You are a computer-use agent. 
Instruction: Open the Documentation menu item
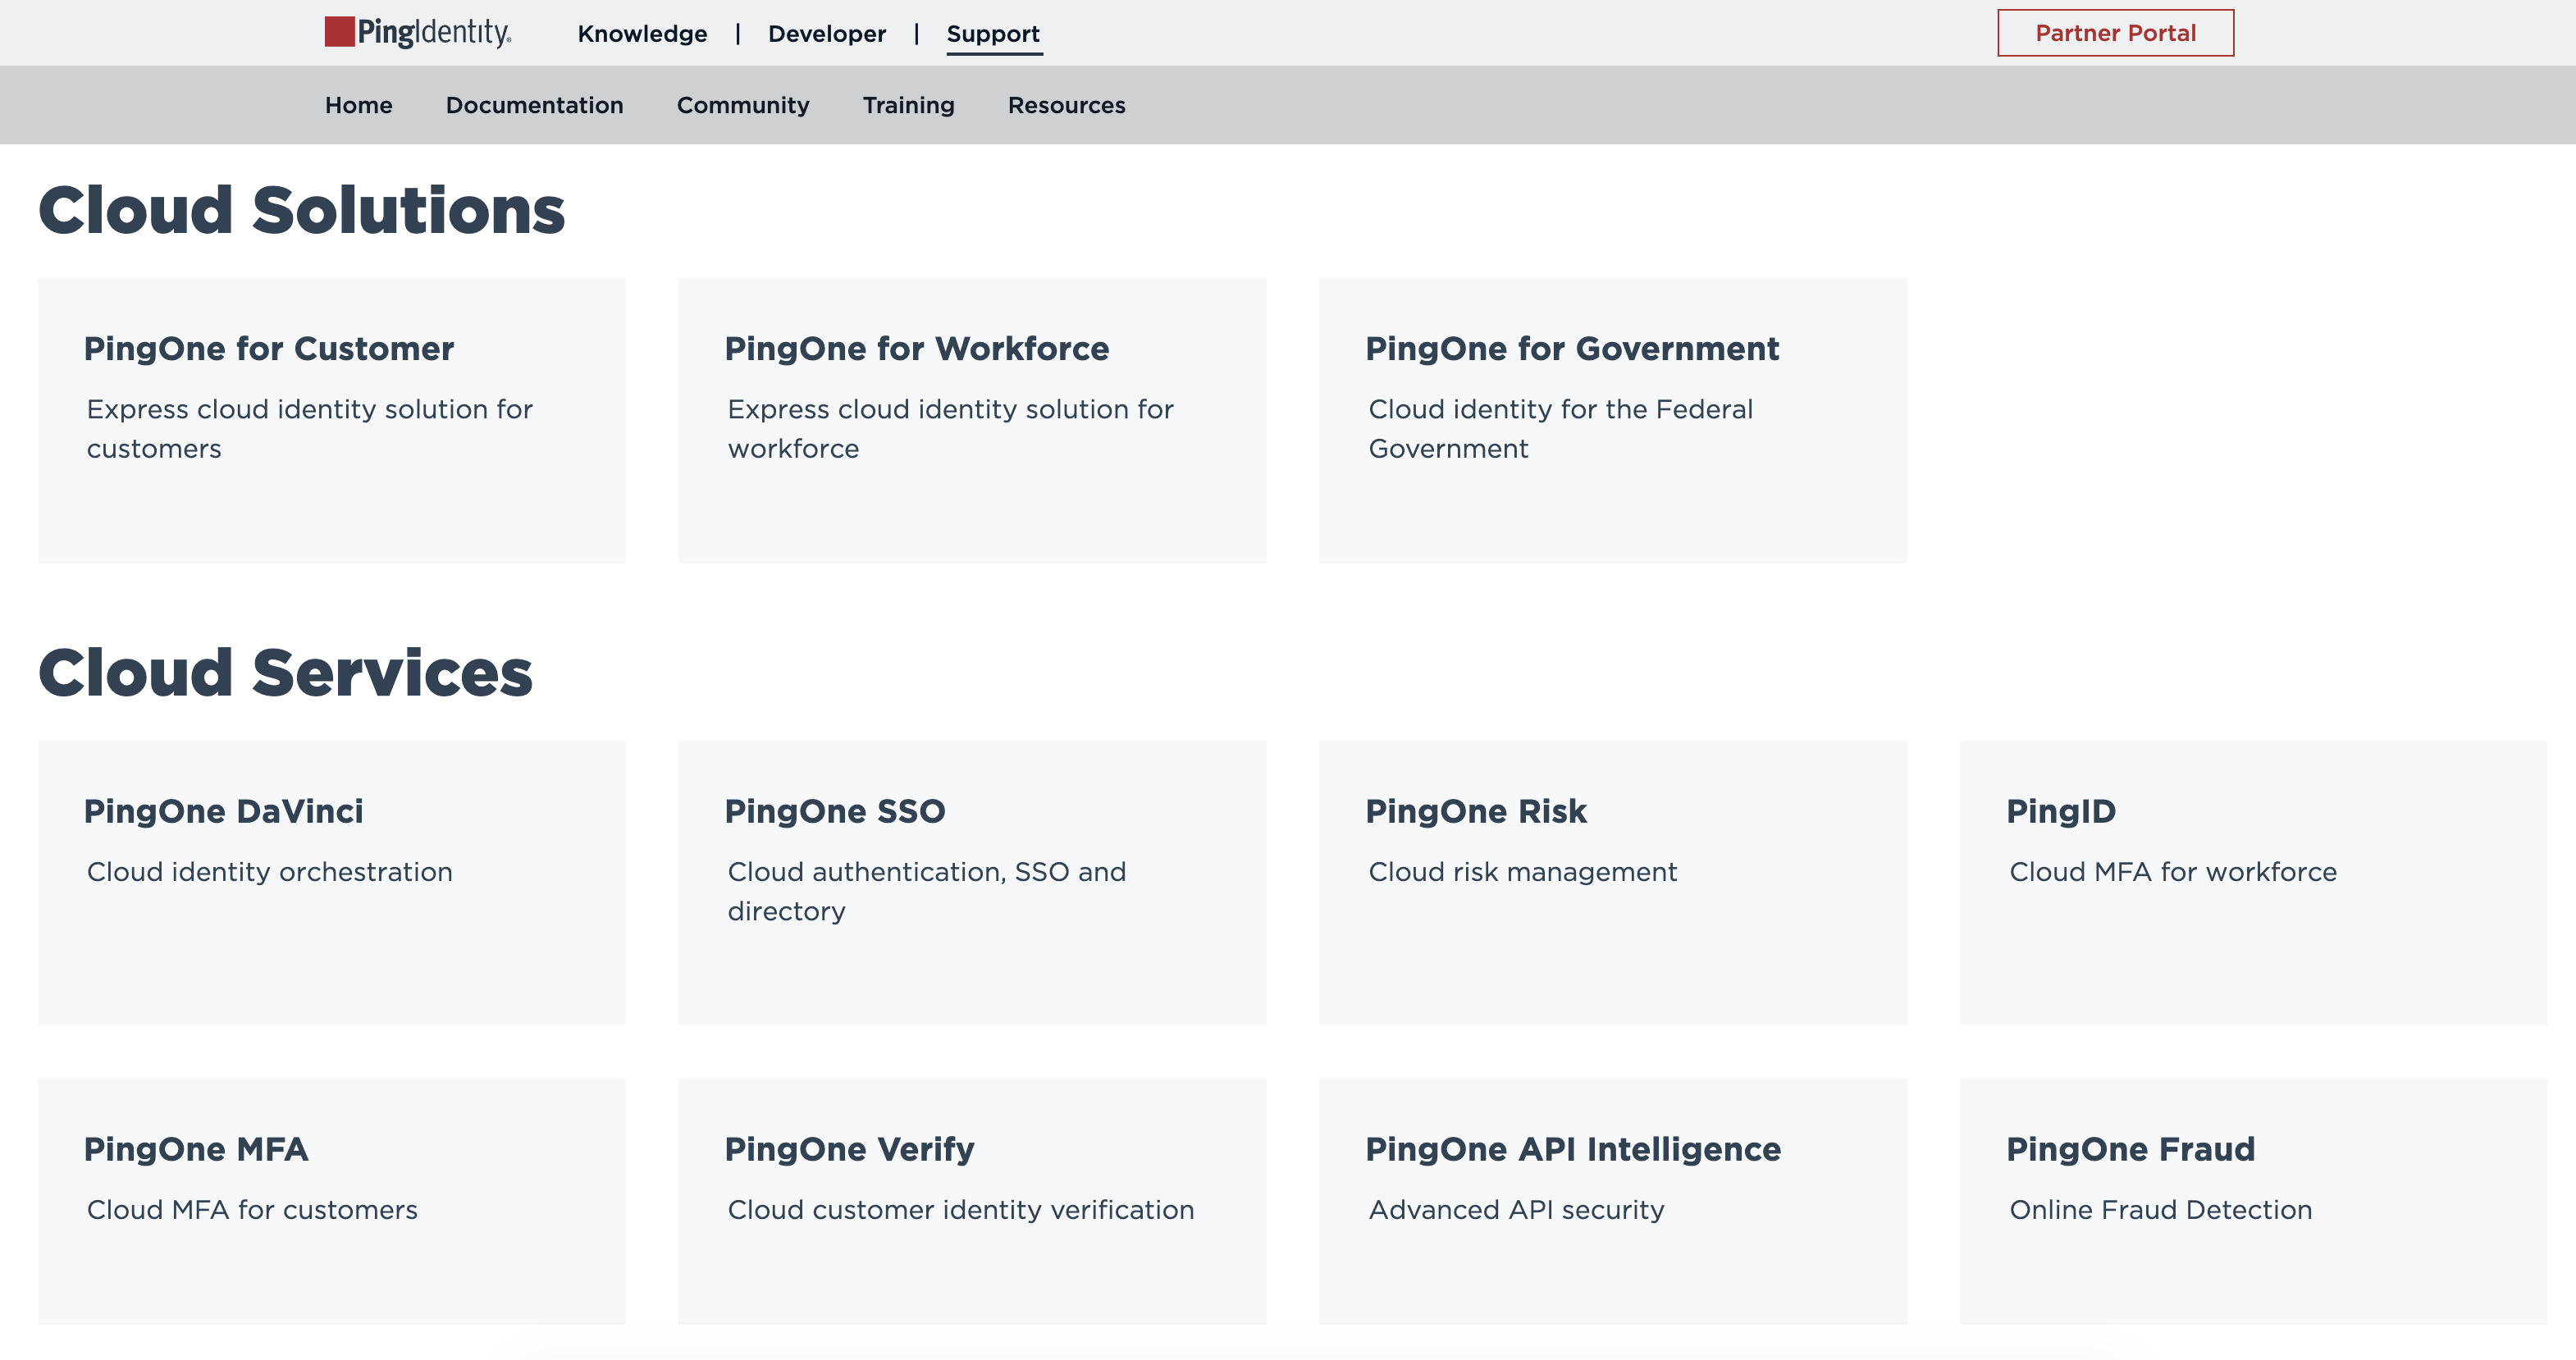coord(534,105)
